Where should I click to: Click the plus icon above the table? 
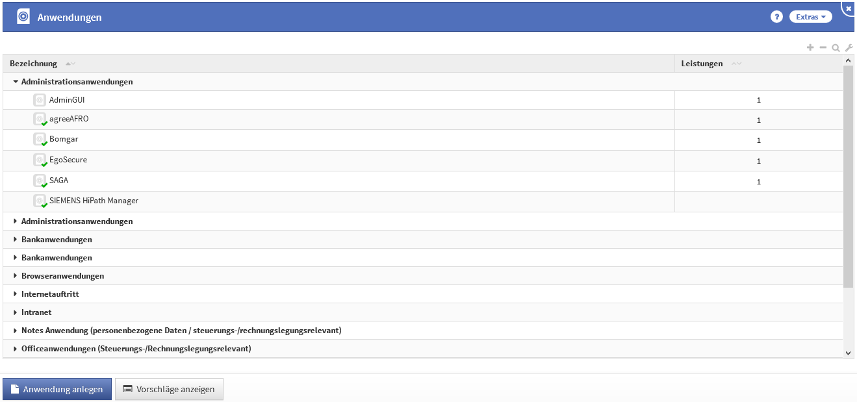(x=810, y=47)
